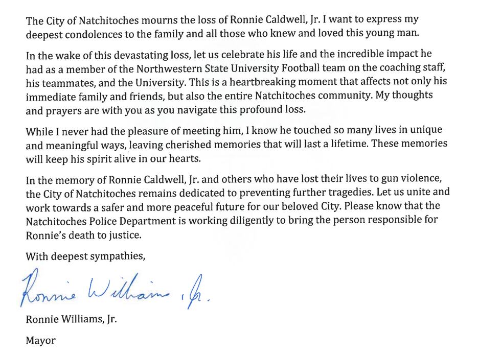Click the typed name 'Ronnie Williams, Jr.'
Screen dimensions: 501x355
(x=71, y=319)
